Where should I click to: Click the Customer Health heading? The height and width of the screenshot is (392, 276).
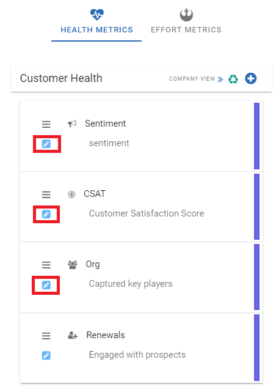point(61,78)
